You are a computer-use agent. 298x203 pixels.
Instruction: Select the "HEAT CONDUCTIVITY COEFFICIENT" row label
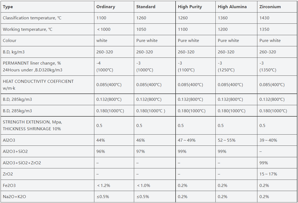pos(38,81)
